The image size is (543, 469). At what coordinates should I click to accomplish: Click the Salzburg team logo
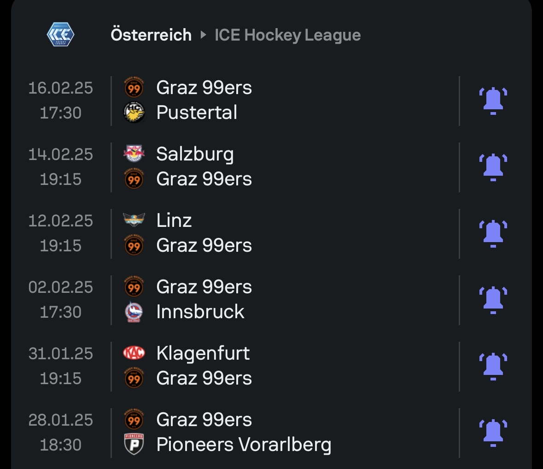pos(134,154)
